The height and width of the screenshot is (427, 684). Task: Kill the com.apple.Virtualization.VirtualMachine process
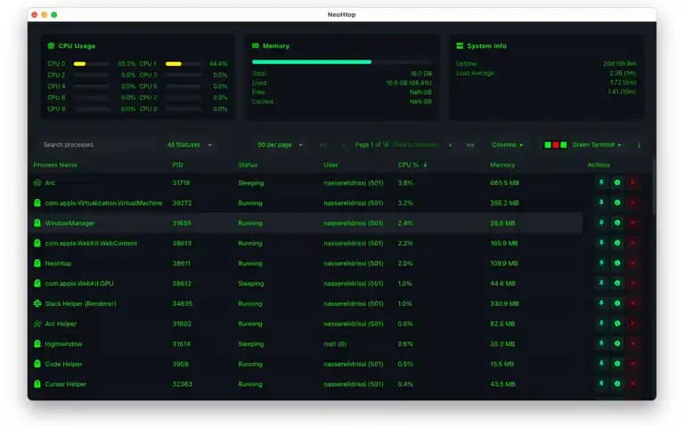(632, 203)
